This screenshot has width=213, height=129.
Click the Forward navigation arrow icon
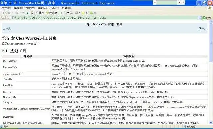[x=17, y=13]
